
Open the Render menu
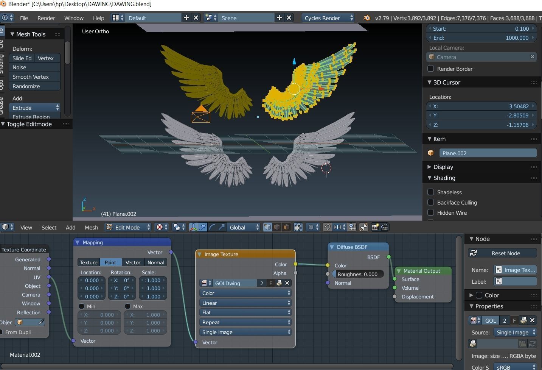46,18
